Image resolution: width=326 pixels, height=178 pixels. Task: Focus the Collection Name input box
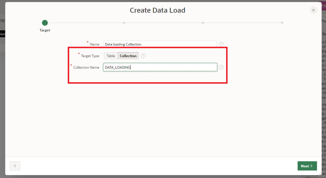tap(160, 67)
